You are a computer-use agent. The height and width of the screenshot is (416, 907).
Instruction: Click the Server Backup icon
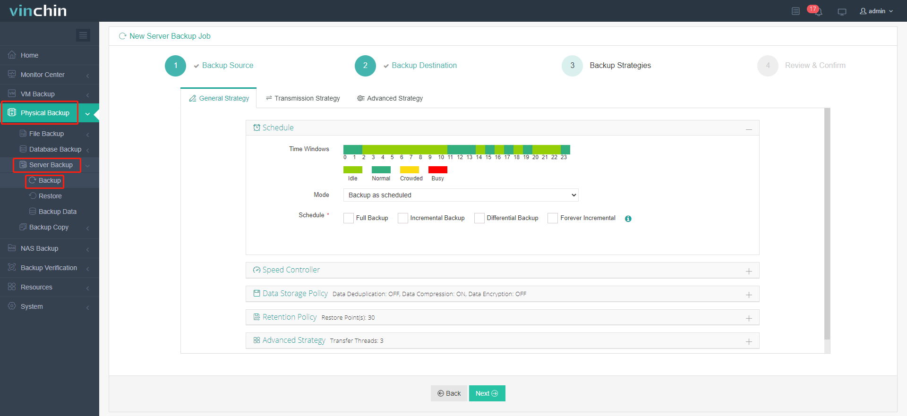click(x=23, y=165)
